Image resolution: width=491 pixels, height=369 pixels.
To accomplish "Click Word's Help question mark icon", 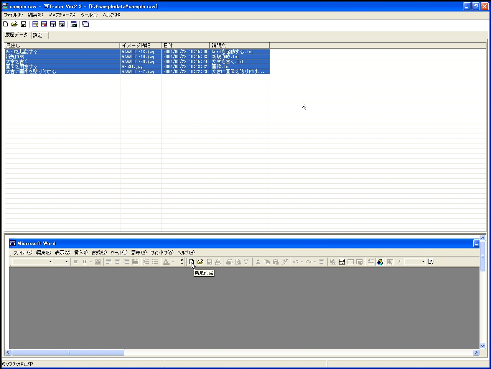I will pyautogui.click(x=431, y=262).
